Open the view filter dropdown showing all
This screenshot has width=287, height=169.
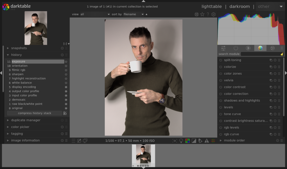[x=95, y=14]
